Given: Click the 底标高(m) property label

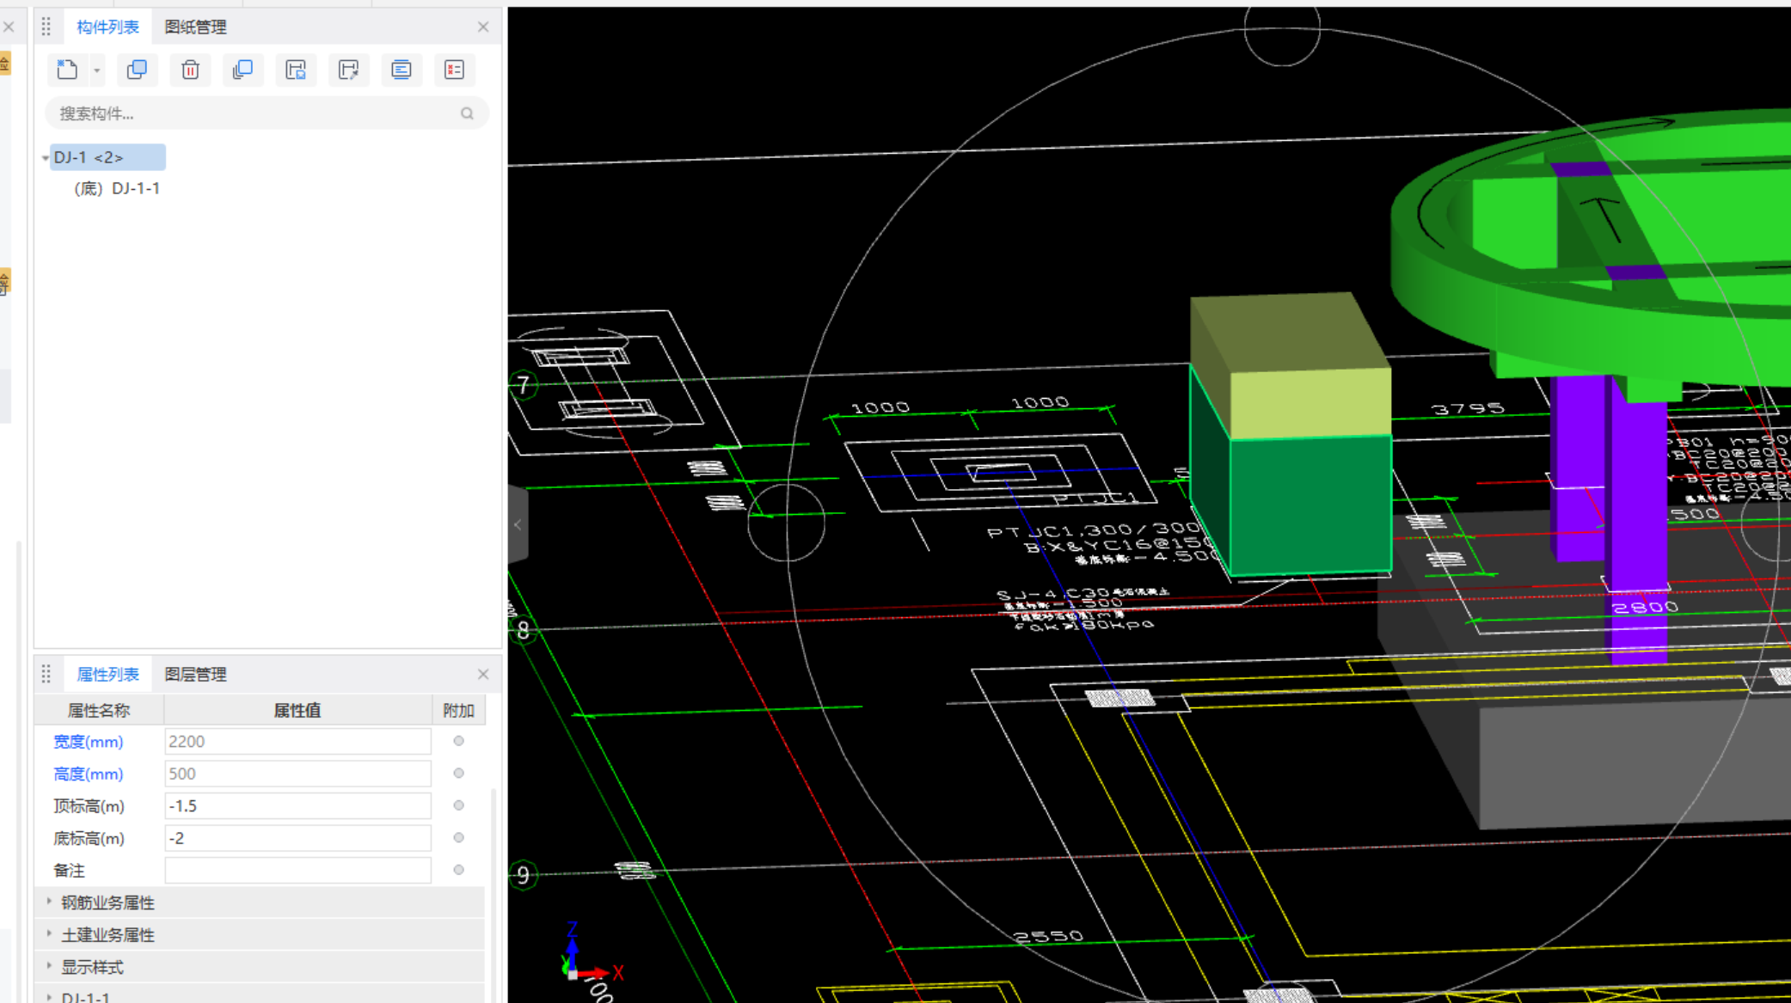Looking at the screenshot, I should point(89,839).
